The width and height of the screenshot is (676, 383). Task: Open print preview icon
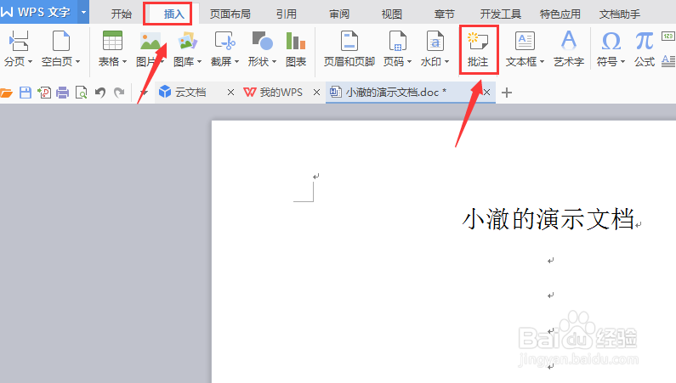click(81, 93)
